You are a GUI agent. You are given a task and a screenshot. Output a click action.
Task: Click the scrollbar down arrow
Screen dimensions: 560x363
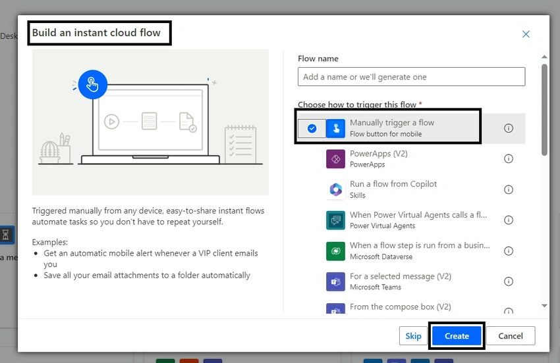544,306
